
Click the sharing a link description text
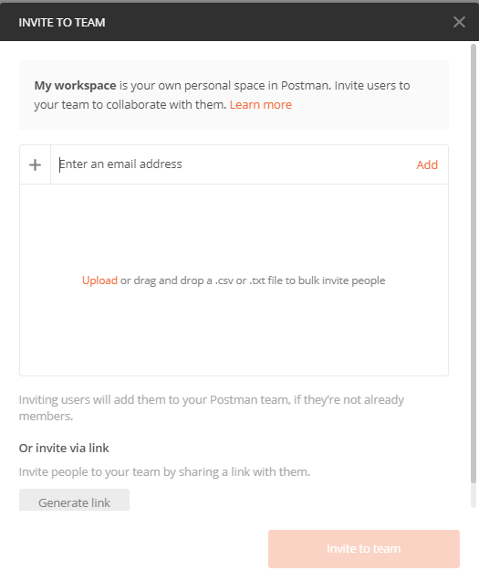[x=164, y=472]
